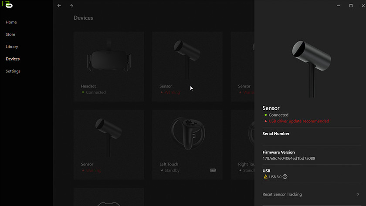This screenshot has width=366, height=206.
Task: Go forward using the right arrow
Action: coord(71,6)
